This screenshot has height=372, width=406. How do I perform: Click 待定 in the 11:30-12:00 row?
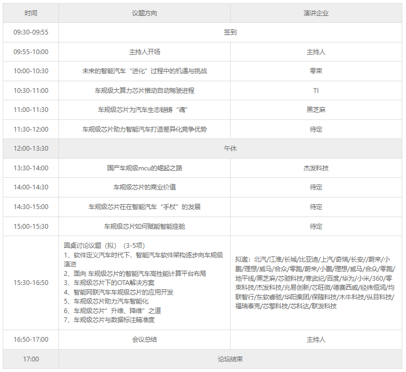click(316, 129)
